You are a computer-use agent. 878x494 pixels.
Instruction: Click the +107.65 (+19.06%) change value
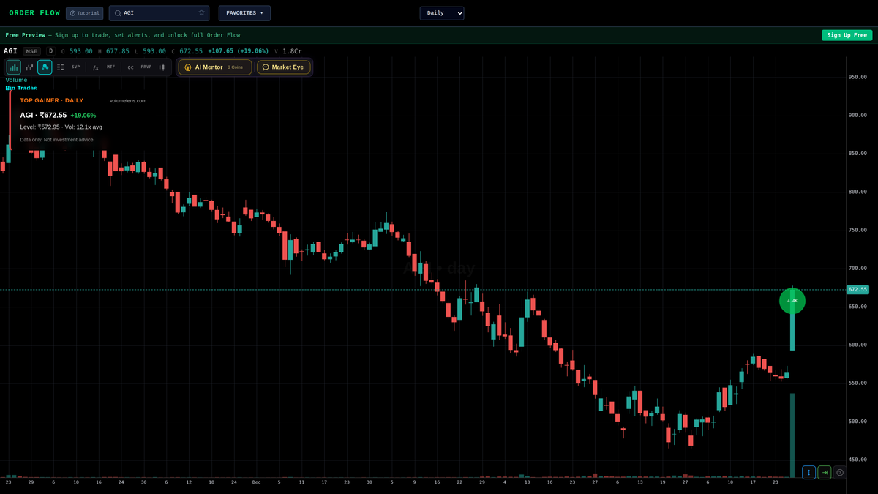239,51
